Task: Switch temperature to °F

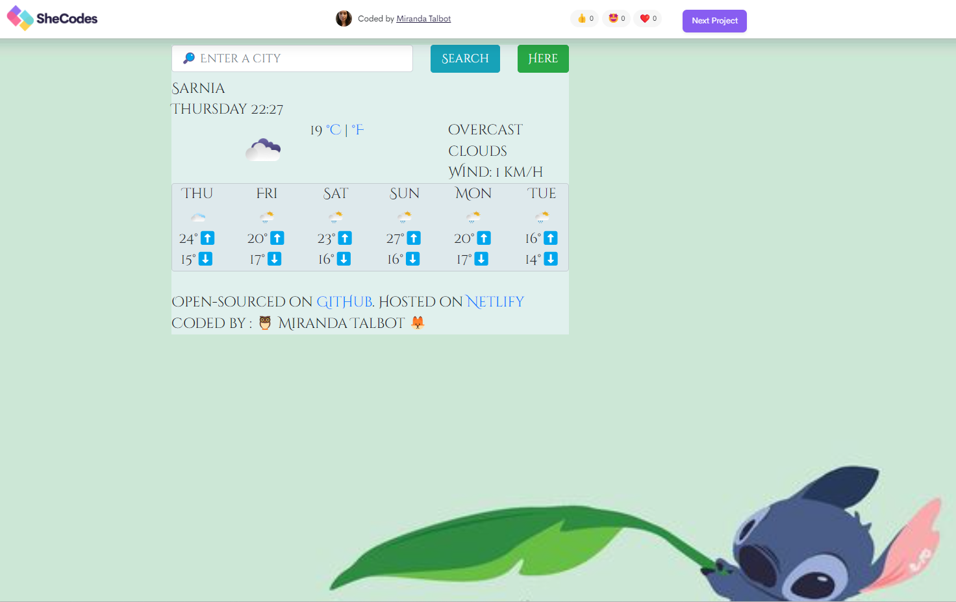Action: point(358,130)
